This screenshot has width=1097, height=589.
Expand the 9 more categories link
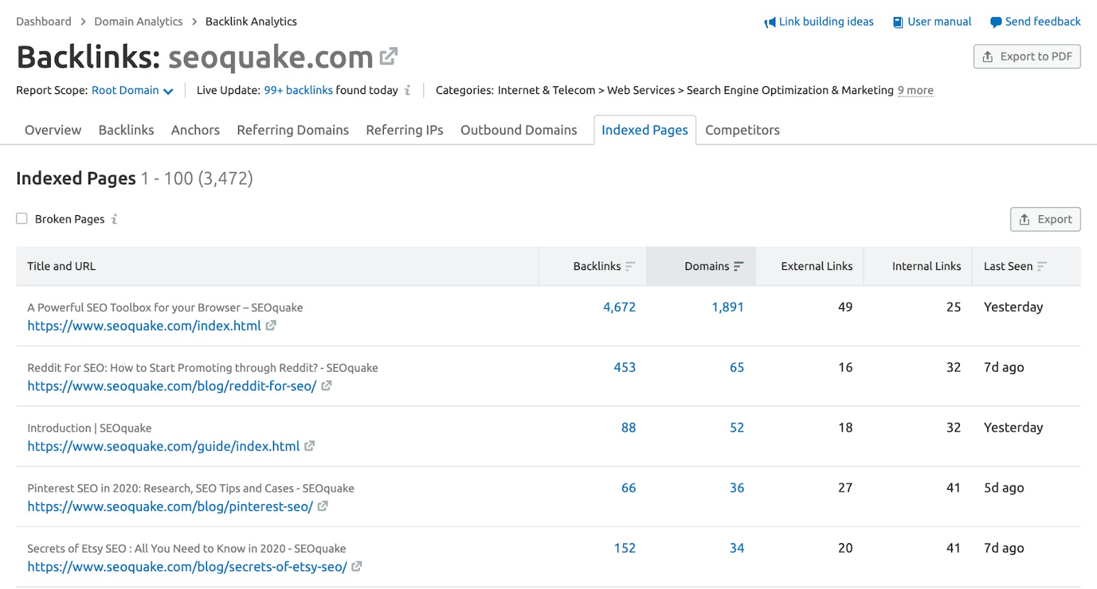[915, 90]
